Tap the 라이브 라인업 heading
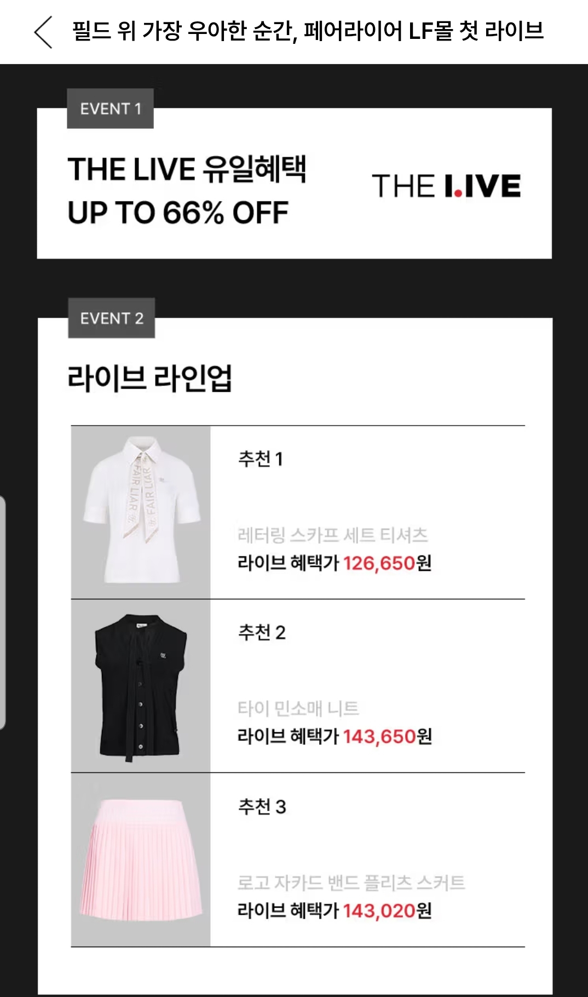The height and width of the screenshot is (997, 588). coord(149,378)
